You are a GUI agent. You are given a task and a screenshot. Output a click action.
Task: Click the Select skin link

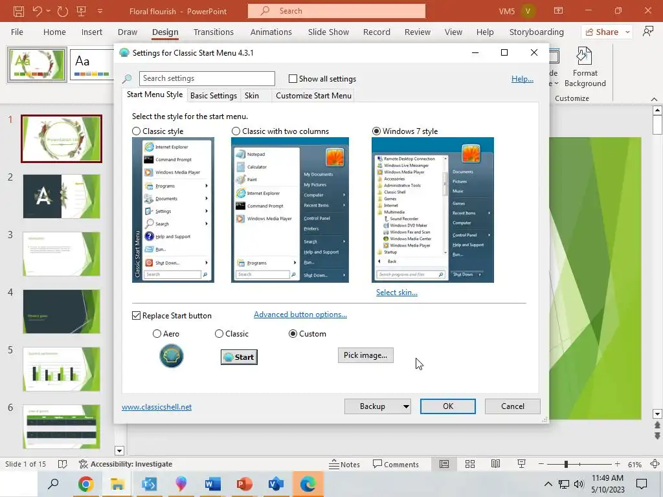tap(397, 292)
